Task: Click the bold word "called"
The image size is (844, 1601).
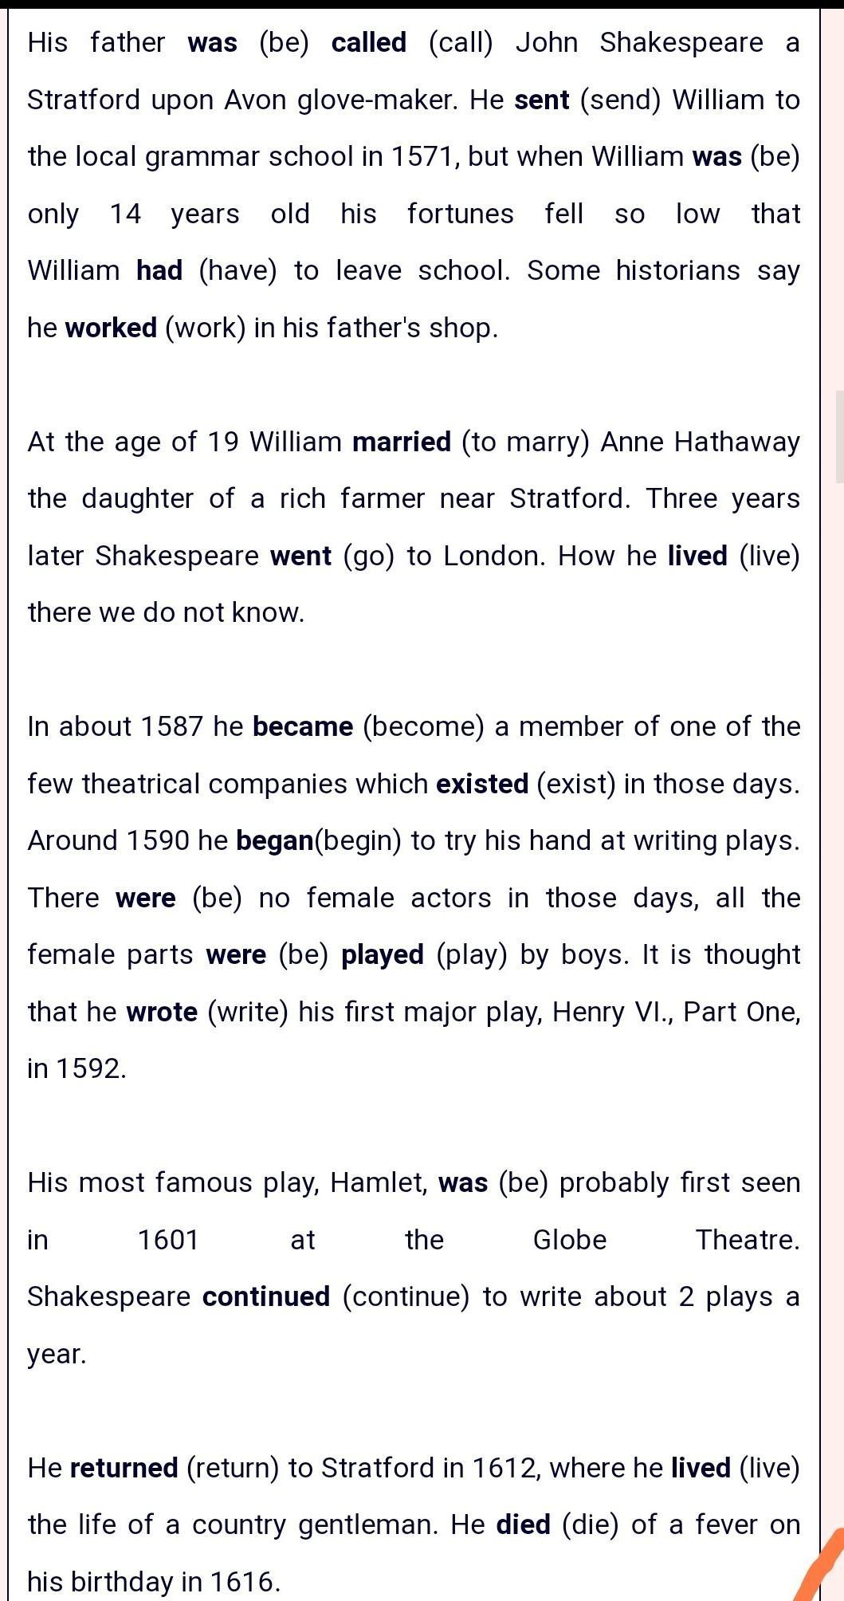Action: pos(368,43)
